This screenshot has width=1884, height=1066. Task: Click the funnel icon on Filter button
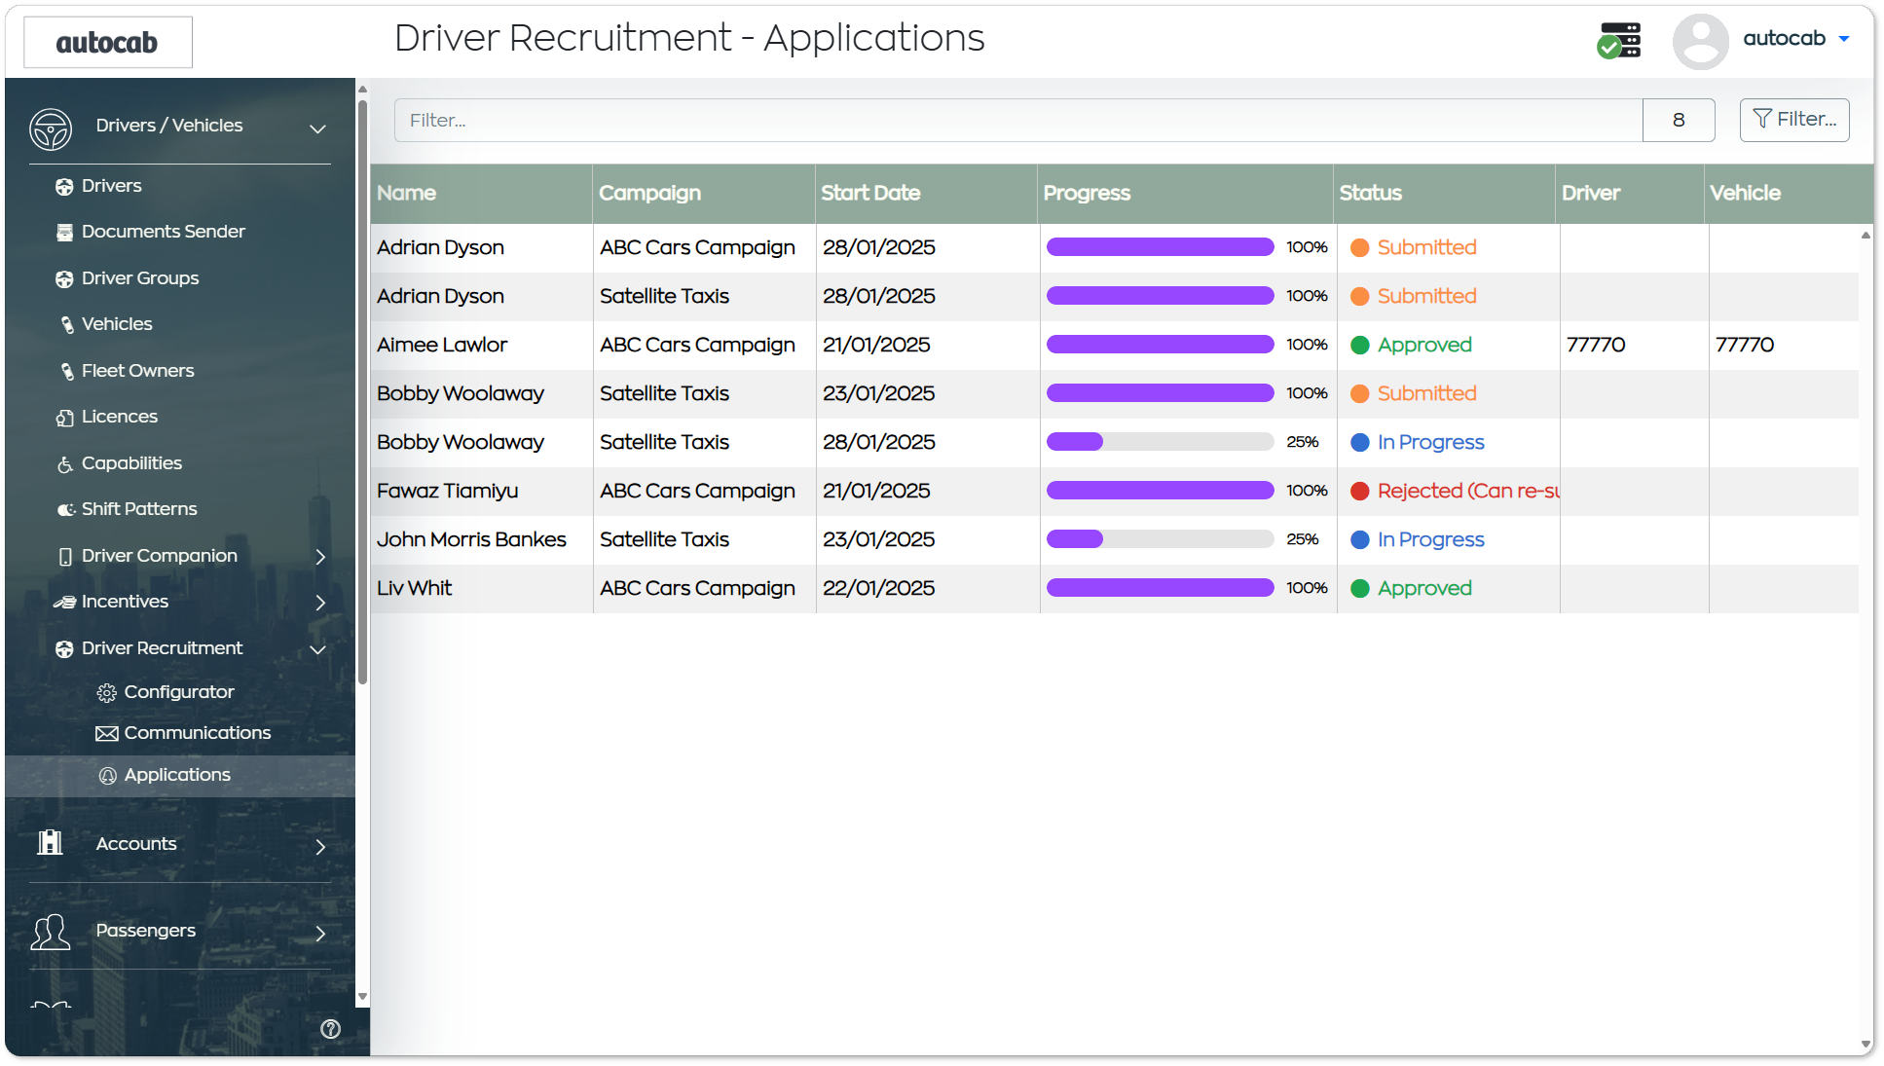point(1762,119)
